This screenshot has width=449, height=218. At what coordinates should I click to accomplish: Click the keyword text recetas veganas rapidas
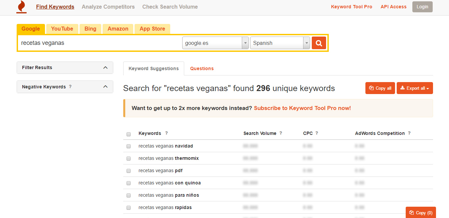click(165, 207)
